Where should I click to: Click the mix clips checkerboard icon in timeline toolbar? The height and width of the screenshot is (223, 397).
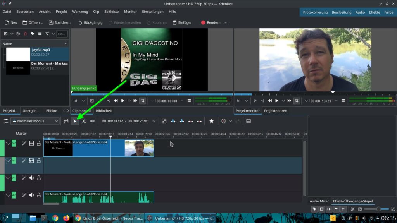coord(164,121)
